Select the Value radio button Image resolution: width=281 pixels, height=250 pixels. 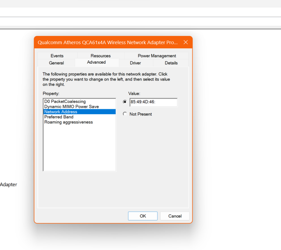click(125, 102)
